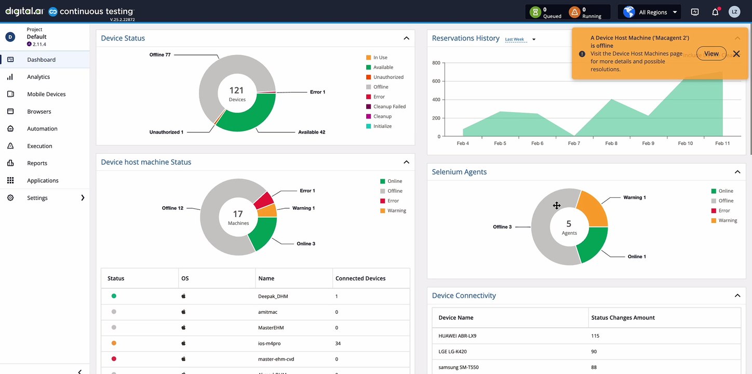Toggle In Use legend in Device Status
The height and width of the screenshot is (374, 752).
point(377,58)
